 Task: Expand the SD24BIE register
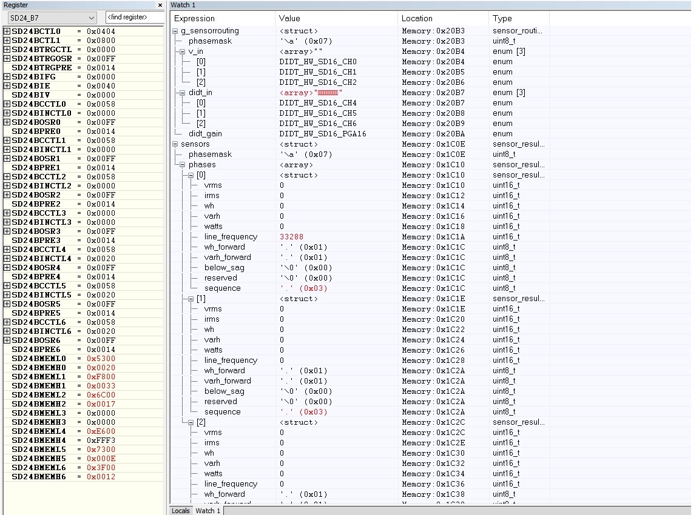(7, 85)
